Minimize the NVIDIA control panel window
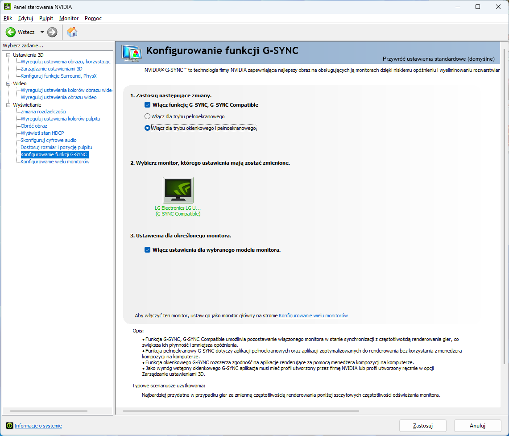Image resolution: width=509 pixels, height=436 pixels. click(458, 7)
